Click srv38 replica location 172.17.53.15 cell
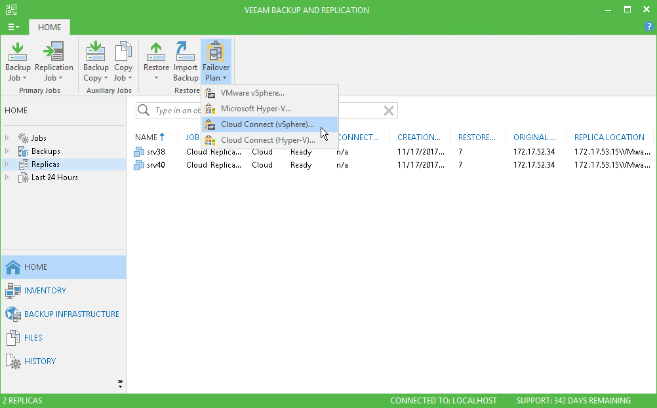Viewport: 657px width, 408px height. pos(612,152)
